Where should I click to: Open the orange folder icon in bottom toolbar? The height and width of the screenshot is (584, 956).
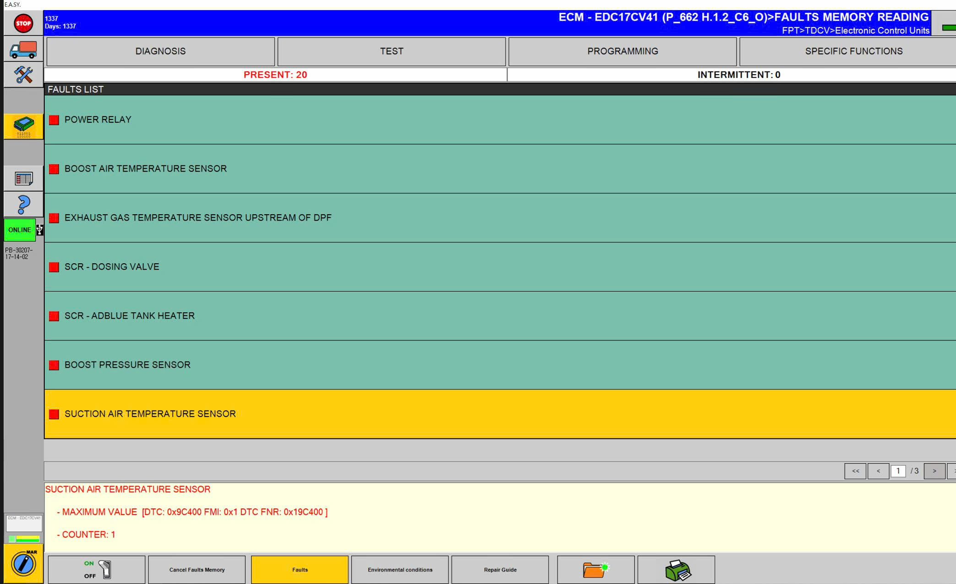(595, 569)
